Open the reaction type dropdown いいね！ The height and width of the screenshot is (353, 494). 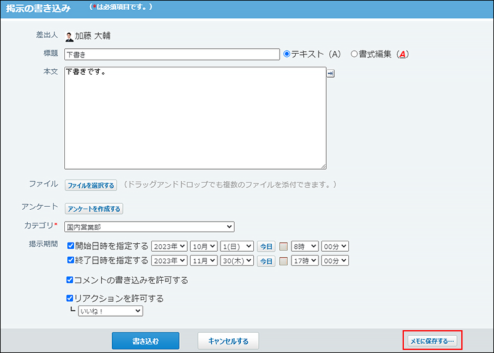click(111, 311)
